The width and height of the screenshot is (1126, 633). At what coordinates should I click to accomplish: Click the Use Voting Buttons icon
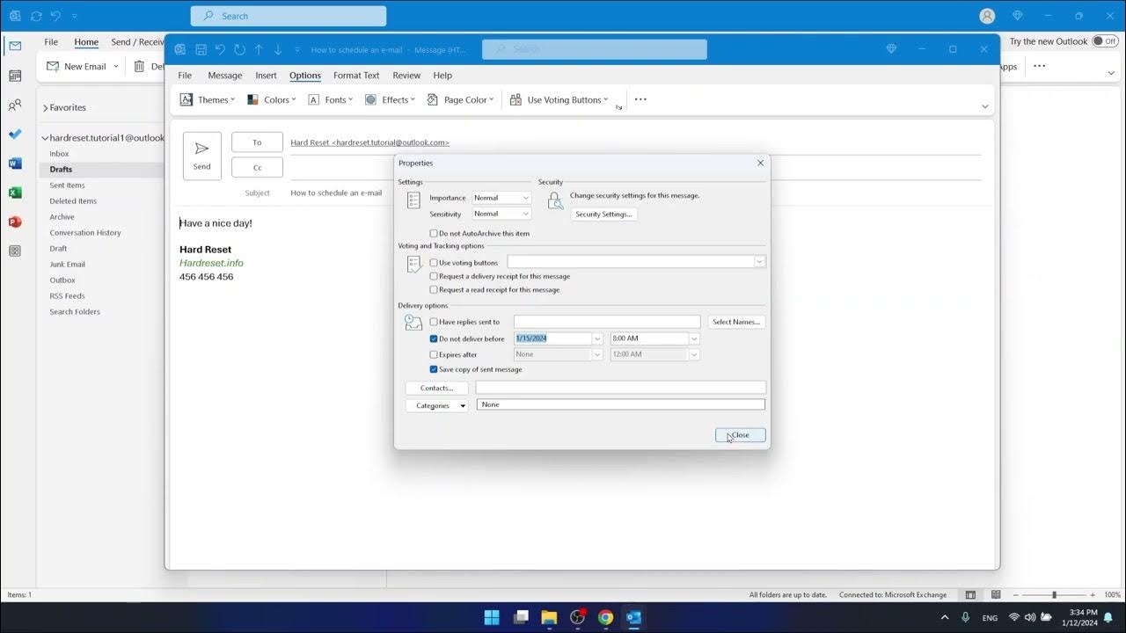point(515,98)
